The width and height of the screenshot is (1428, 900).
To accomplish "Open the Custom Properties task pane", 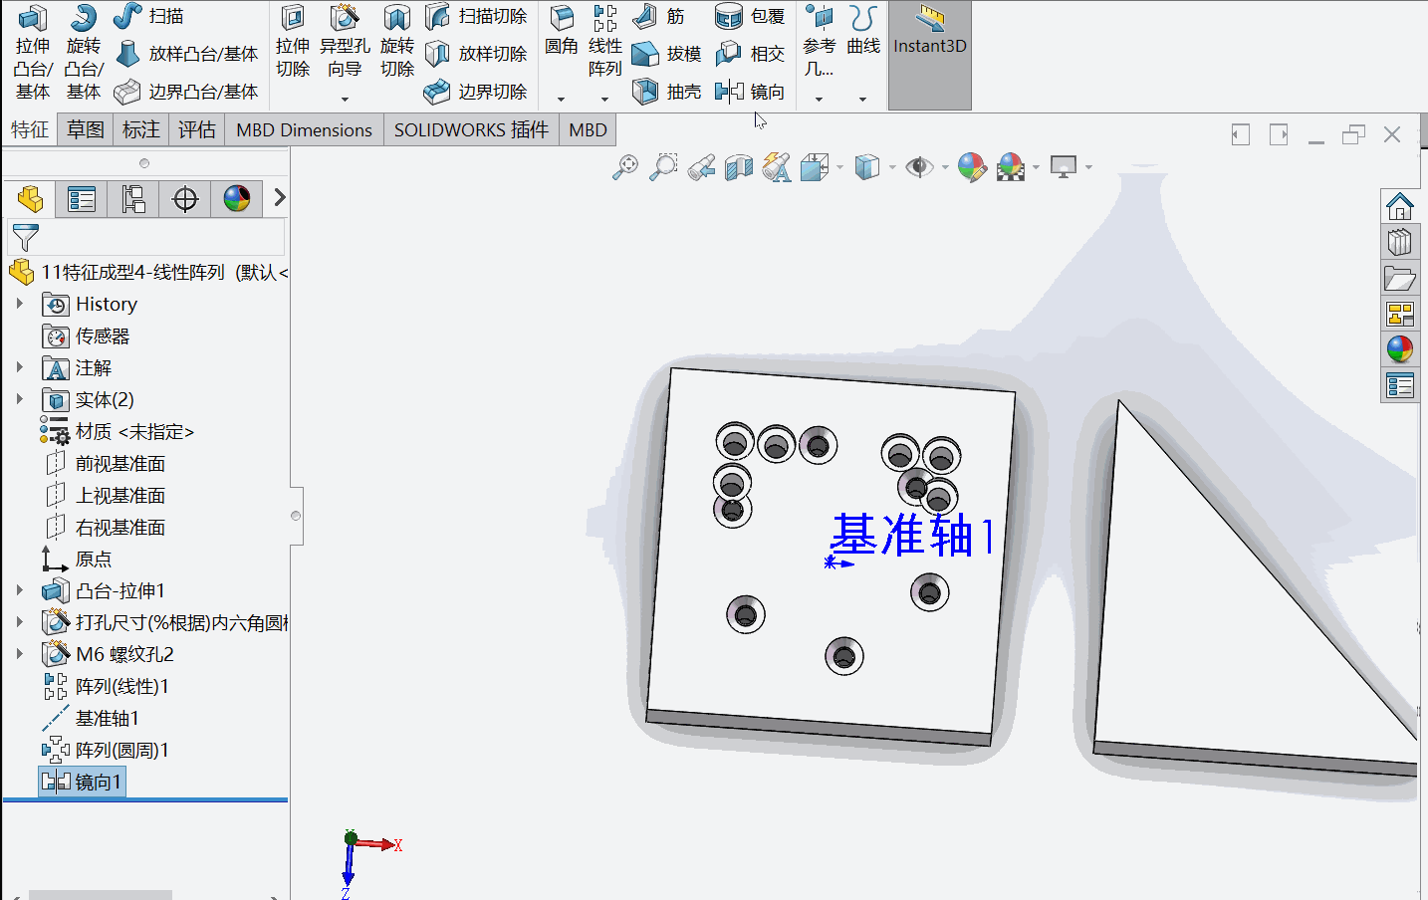I will click(1400, 385).
